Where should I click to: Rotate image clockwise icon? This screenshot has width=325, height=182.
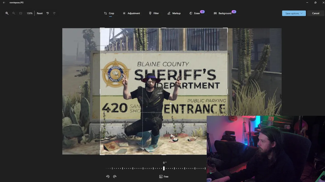[x=115, y=176]
